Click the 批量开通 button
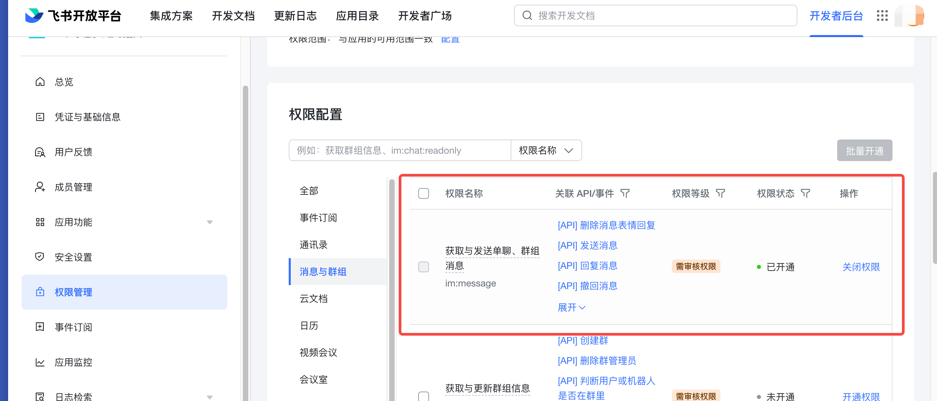The height and width of the screenshot is (401, 937). click(864, 151)
